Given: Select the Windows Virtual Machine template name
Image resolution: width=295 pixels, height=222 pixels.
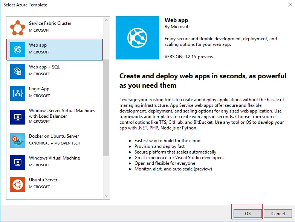Looking at the screenshot, I should (54, 158).
